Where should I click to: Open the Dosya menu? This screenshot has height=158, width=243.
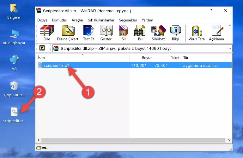pos(42,20)
